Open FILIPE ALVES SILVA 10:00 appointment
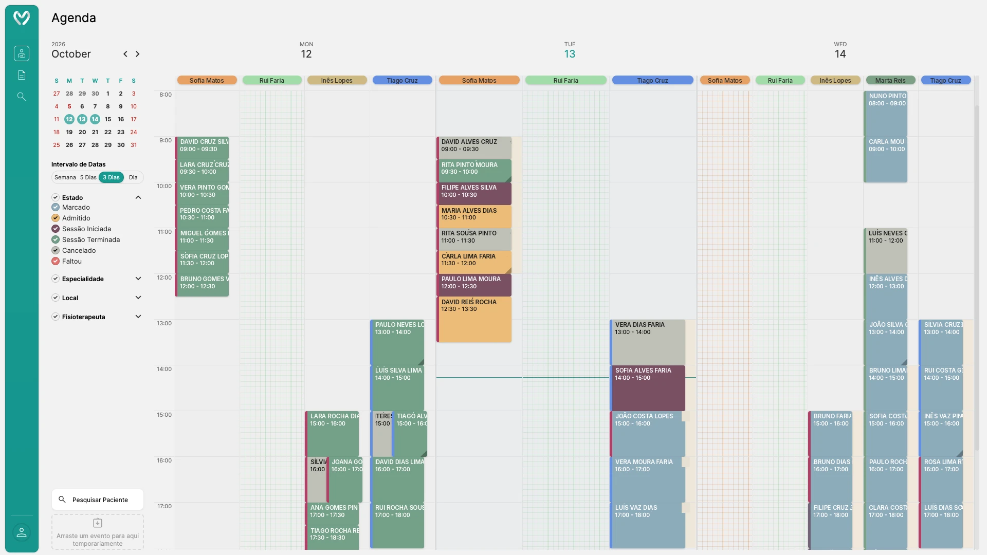The image size is (987, 555). click(474, 194)
